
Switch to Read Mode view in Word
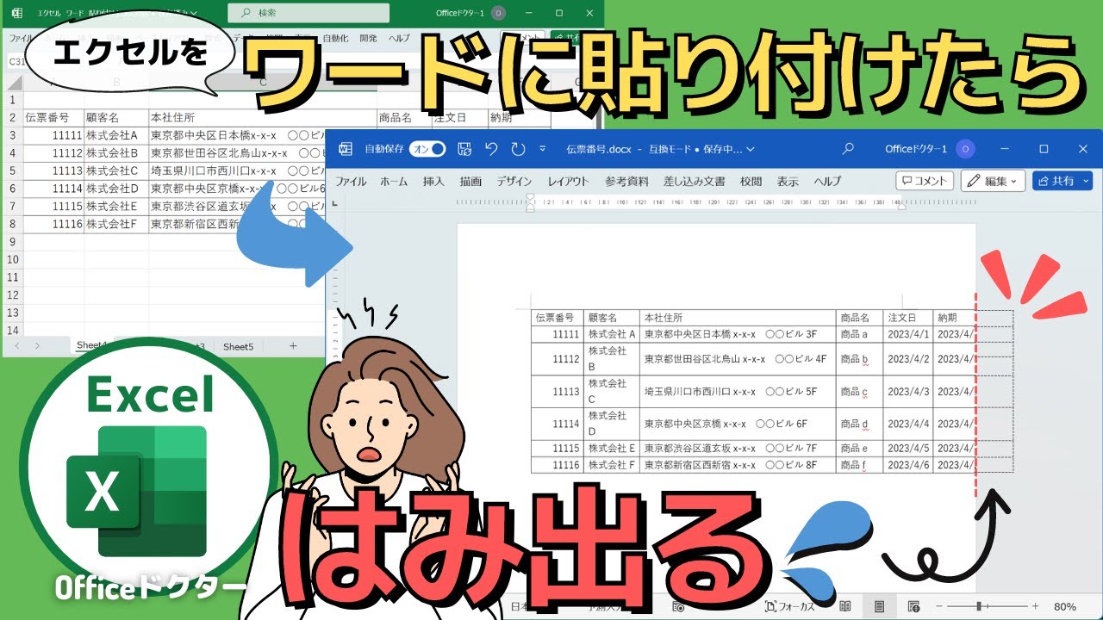846,606
